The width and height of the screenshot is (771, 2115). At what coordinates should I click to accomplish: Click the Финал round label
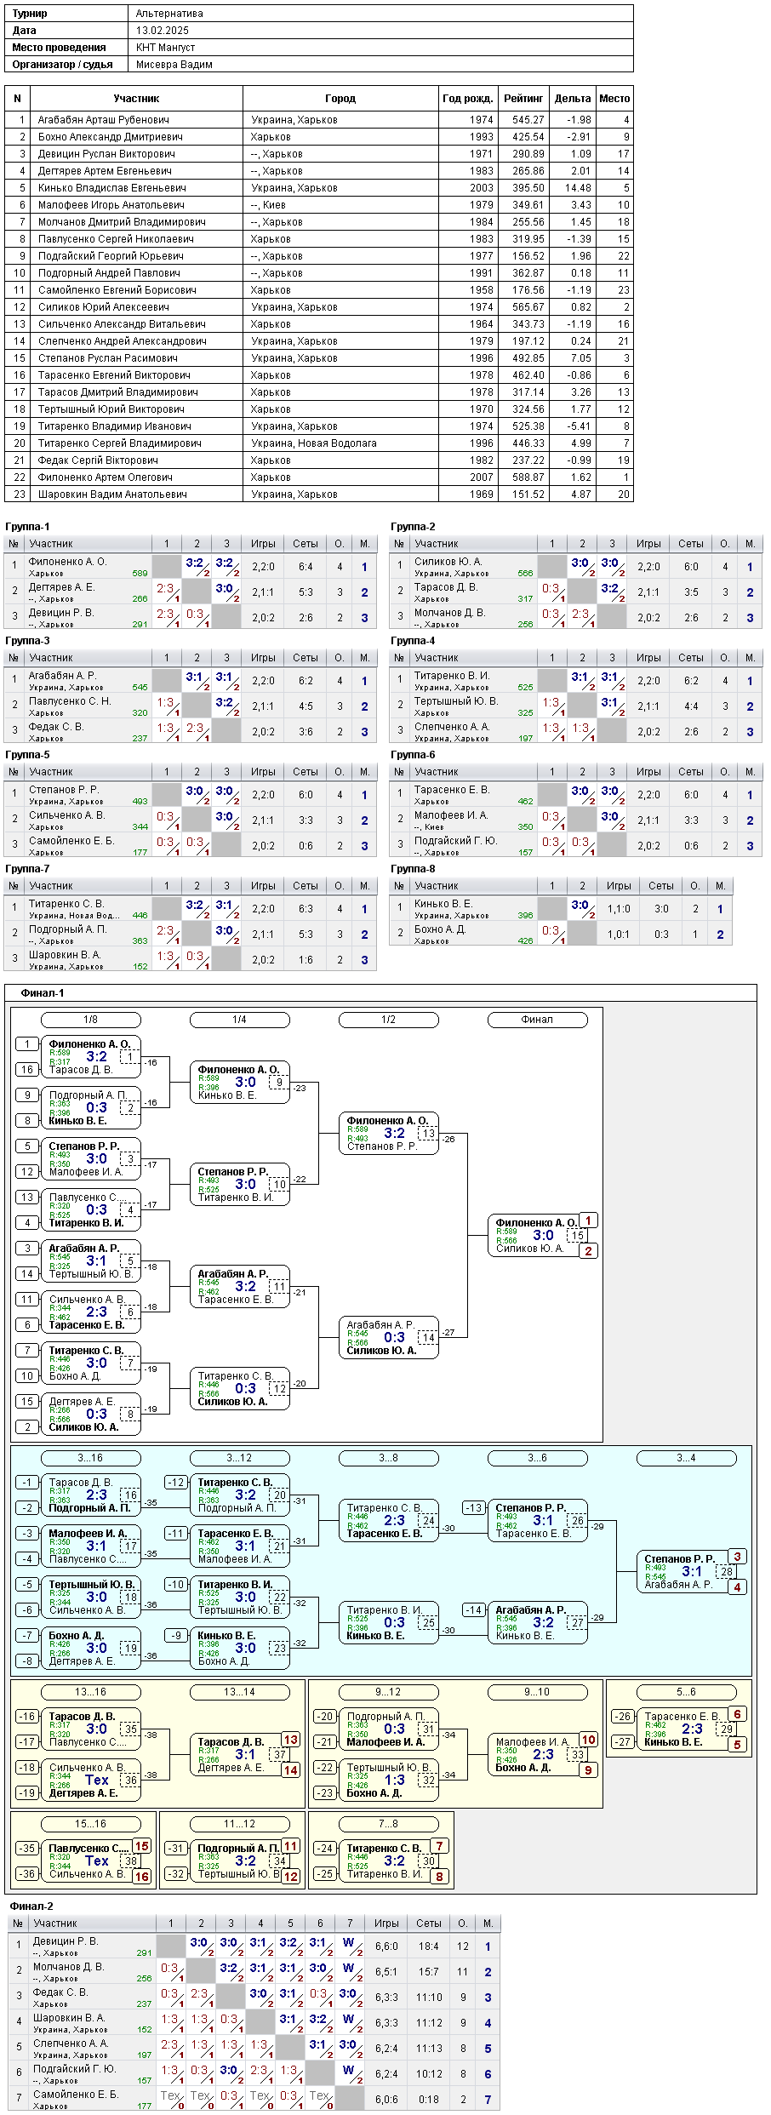tap(537, 1020)
